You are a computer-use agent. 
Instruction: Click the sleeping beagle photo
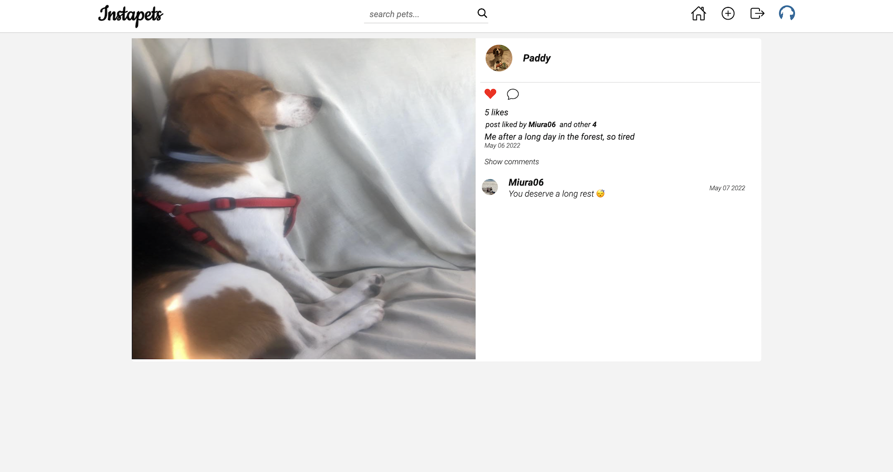tap(303, 199)
